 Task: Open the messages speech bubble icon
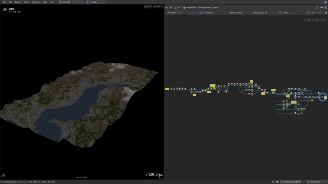[x=277, y=182]
